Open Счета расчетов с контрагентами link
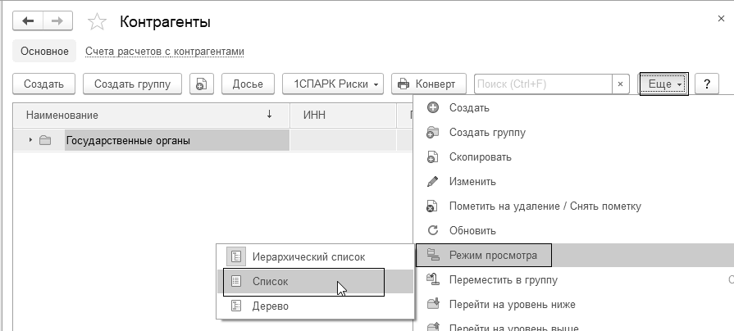Screen dimensions: 734x331 pyautogui.click(x=165, y=51)
